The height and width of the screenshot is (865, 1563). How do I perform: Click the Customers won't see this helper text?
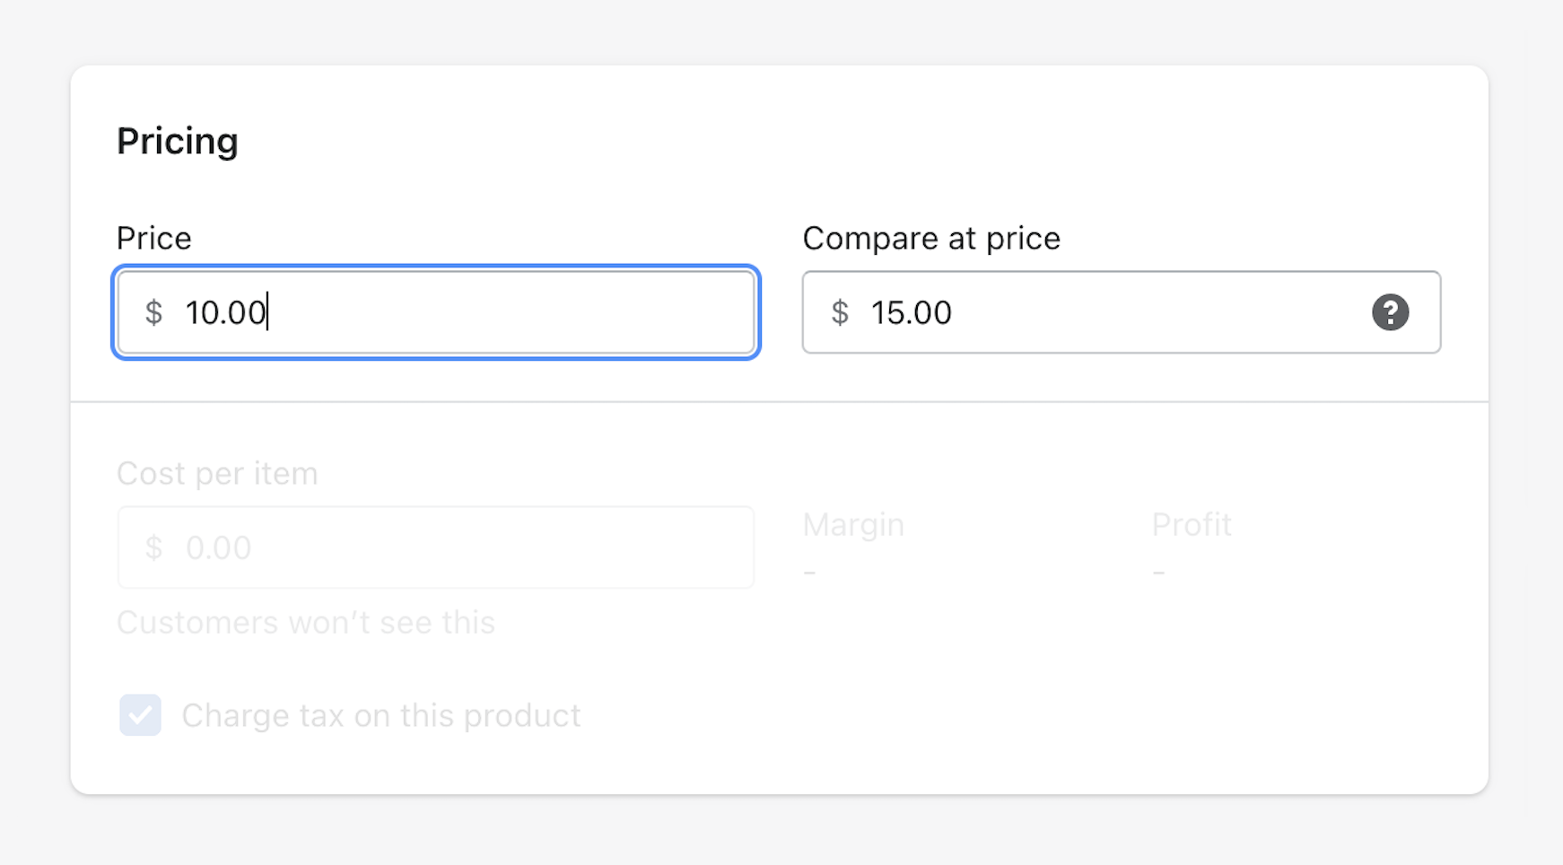[306, 622]
